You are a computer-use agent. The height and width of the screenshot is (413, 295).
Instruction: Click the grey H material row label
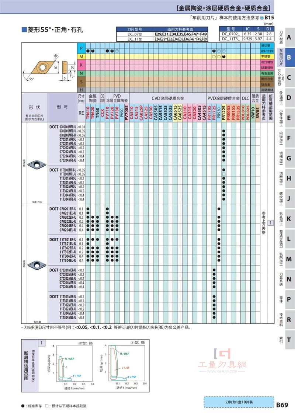pos(81,90)
